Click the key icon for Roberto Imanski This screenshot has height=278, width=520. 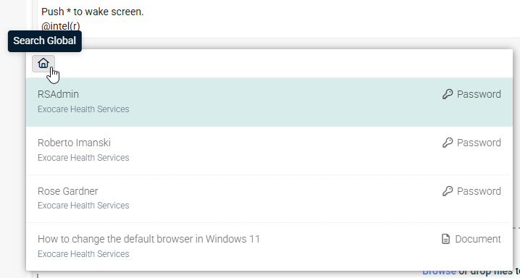coord(448,143)
